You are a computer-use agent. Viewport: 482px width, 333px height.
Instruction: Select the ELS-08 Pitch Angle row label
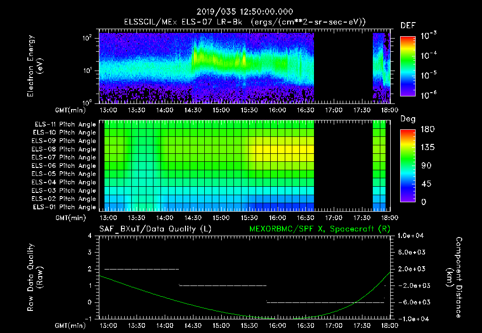64,149
